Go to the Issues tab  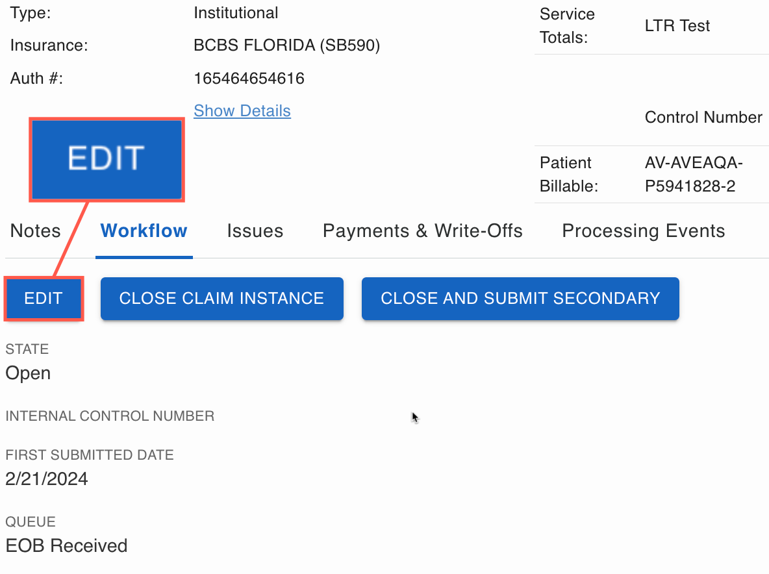255,231
